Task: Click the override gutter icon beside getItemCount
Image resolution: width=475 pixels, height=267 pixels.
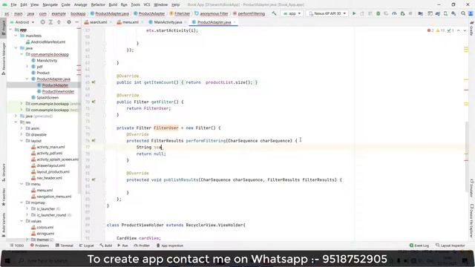Action: [x=94, y=82]
